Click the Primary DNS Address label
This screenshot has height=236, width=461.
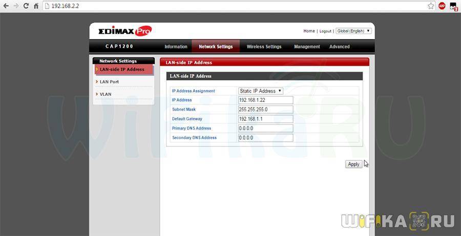[x=192, y=128]
